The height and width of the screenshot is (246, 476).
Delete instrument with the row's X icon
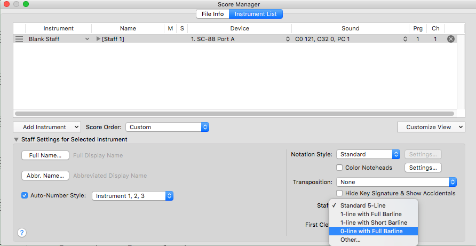click(451, 39)
